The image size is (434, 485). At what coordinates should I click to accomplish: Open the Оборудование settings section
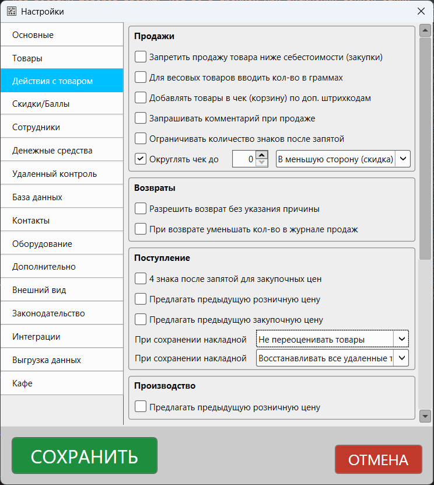pyautogui.click(x=62, y=244)
